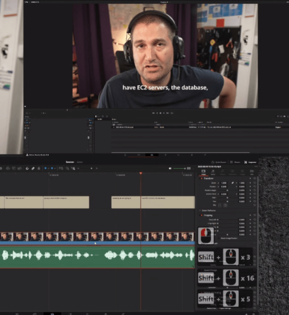Toggle the Zoom X/Y link icon
289x315 pixels.
233,183
